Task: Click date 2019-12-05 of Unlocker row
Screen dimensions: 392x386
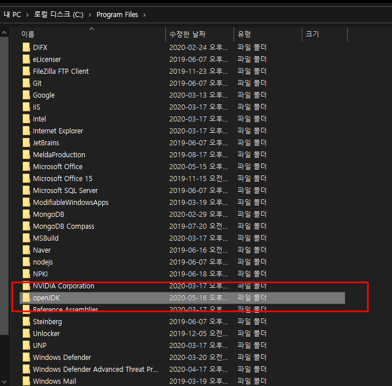Action: coord(198,334)
